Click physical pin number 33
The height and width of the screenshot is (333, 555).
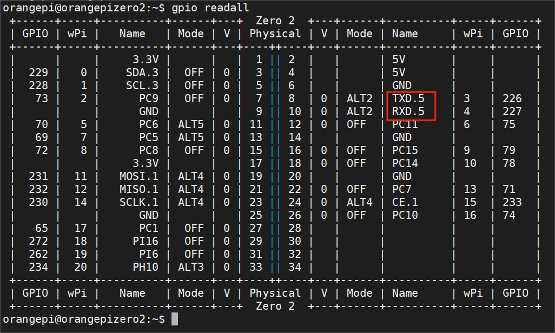pos(255,267)
